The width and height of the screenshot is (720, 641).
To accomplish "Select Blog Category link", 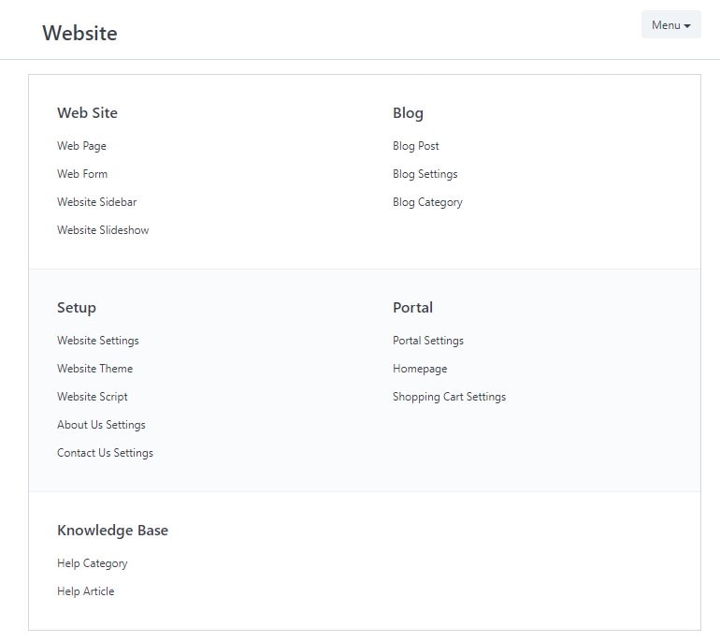I will point(427,202).
